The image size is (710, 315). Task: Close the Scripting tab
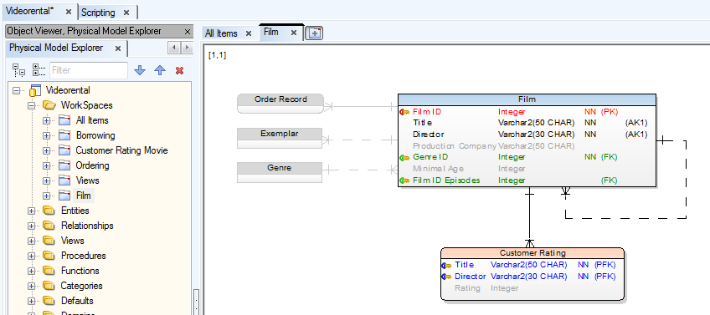click(x=126, y=13)
